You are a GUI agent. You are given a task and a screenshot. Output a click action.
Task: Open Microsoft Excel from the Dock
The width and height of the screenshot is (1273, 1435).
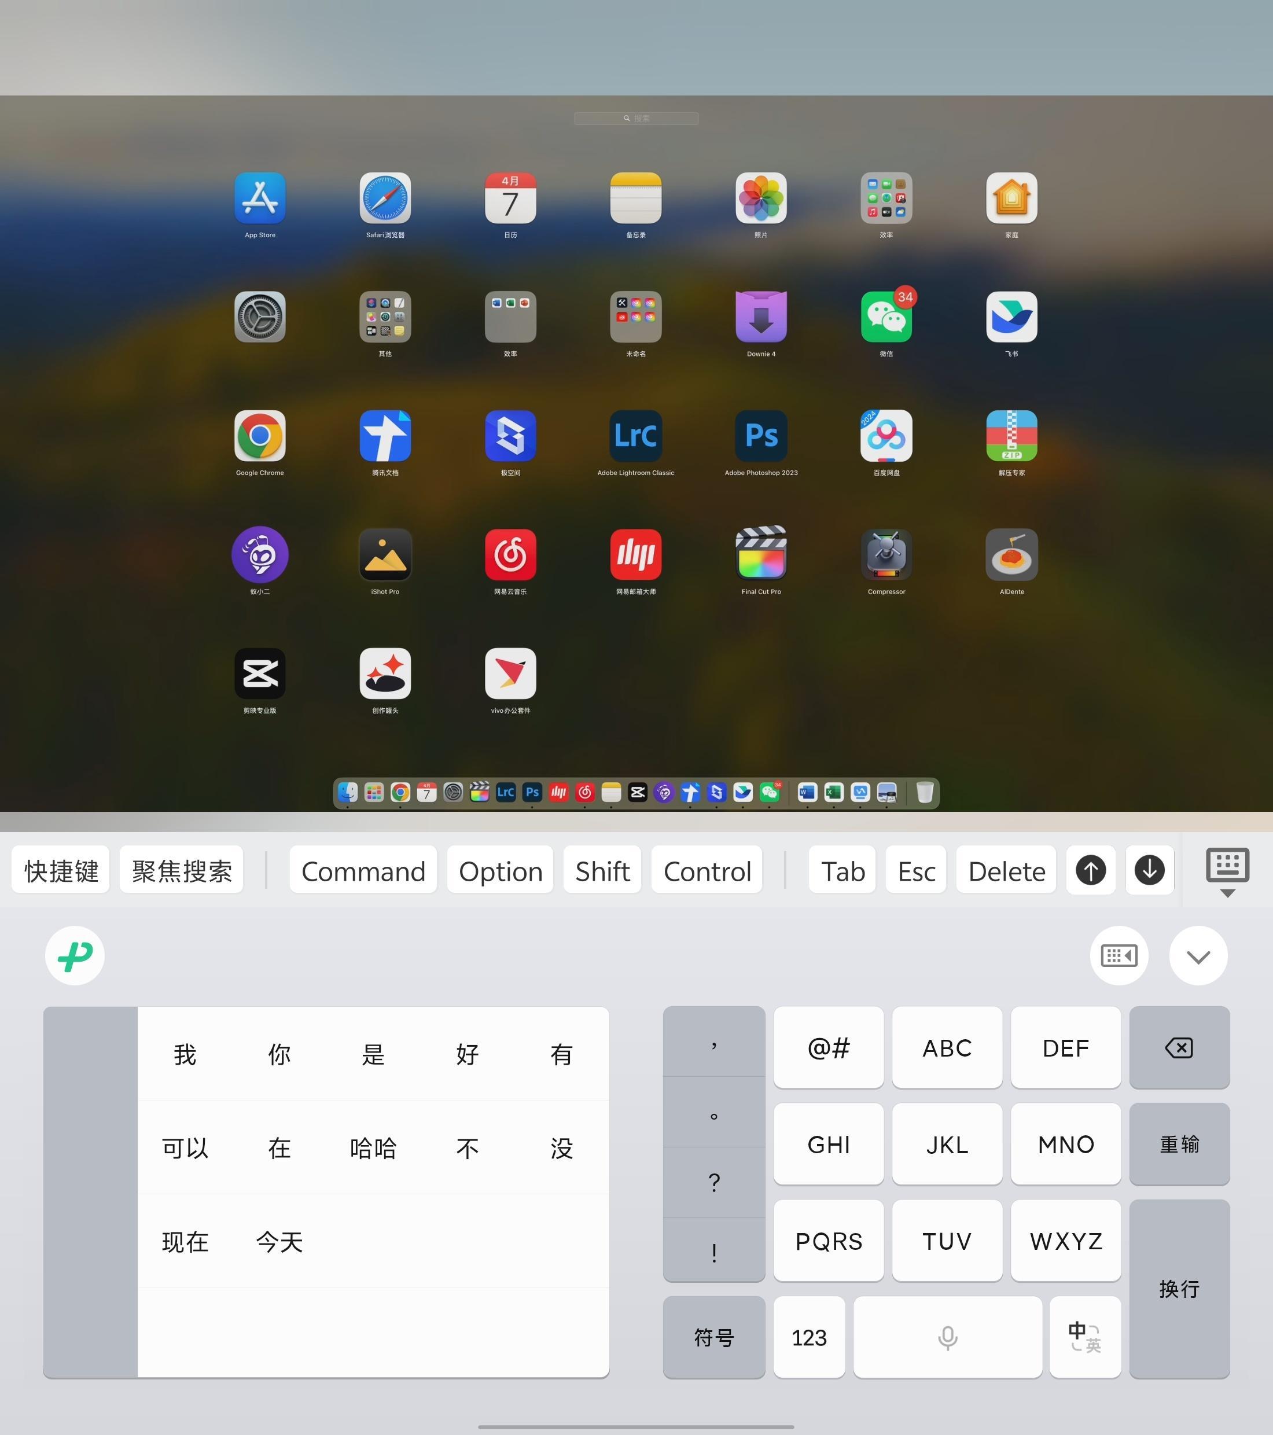(x=833, y=793)
